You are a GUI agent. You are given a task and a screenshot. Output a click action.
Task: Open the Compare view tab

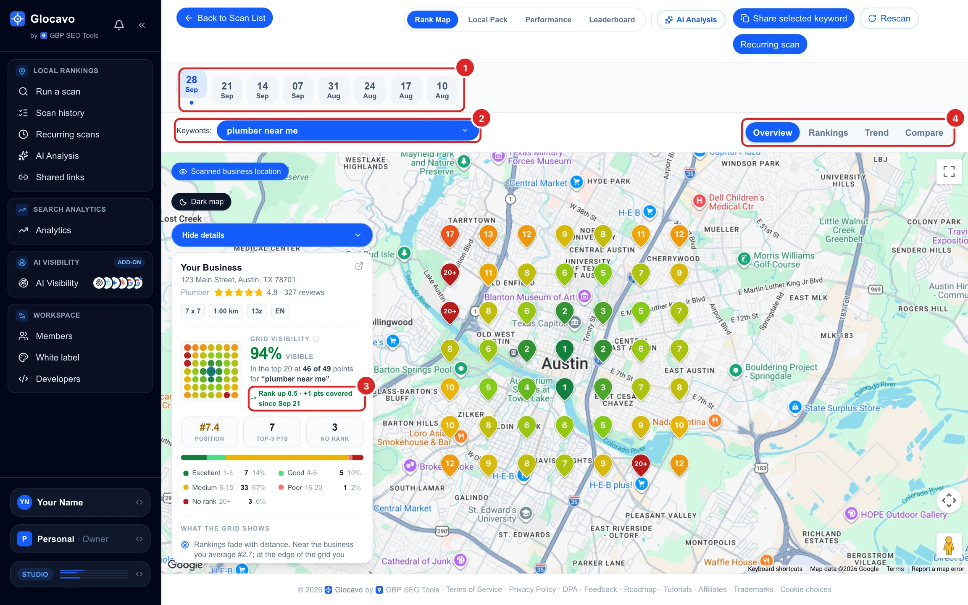coord(924,133)
